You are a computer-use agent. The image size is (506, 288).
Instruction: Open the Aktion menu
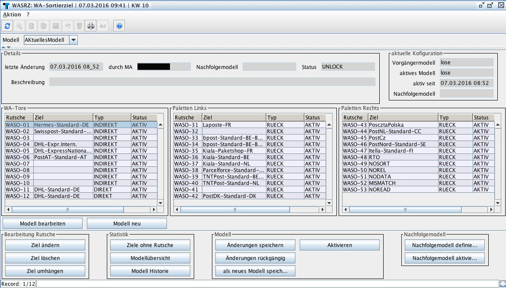(12, 15)
